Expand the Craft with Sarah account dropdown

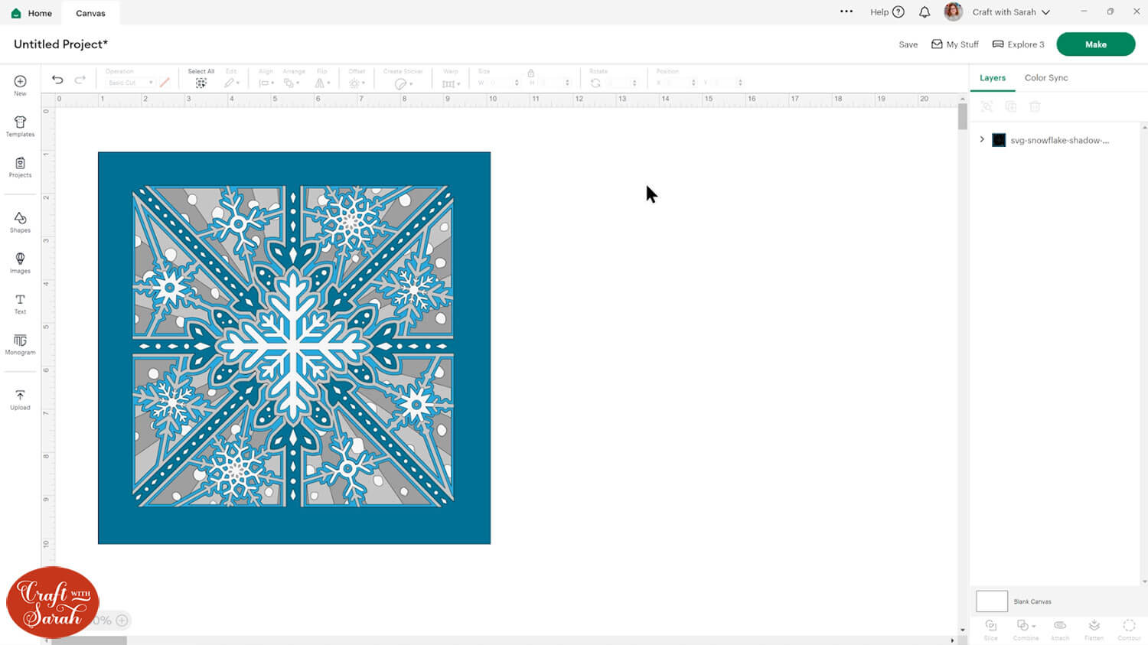click(x=1045, y=12)
